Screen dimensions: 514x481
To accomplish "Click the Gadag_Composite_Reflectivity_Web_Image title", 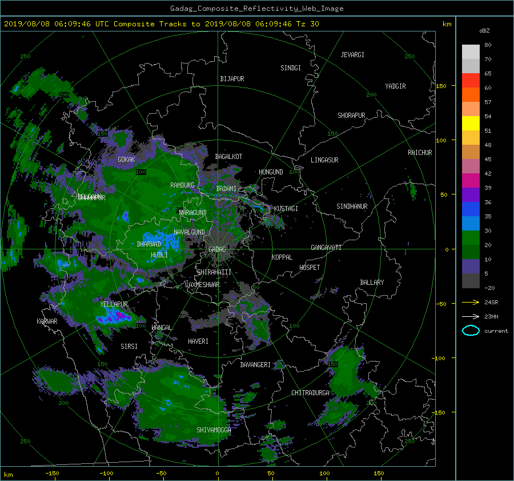I will 256,9.
